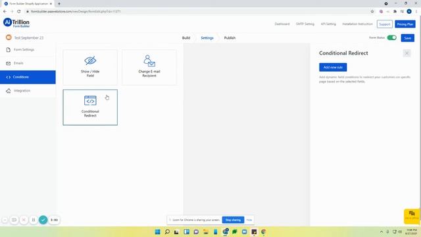
Task: Close the Conditional Redirect panel
Action: tap(407, 53)
